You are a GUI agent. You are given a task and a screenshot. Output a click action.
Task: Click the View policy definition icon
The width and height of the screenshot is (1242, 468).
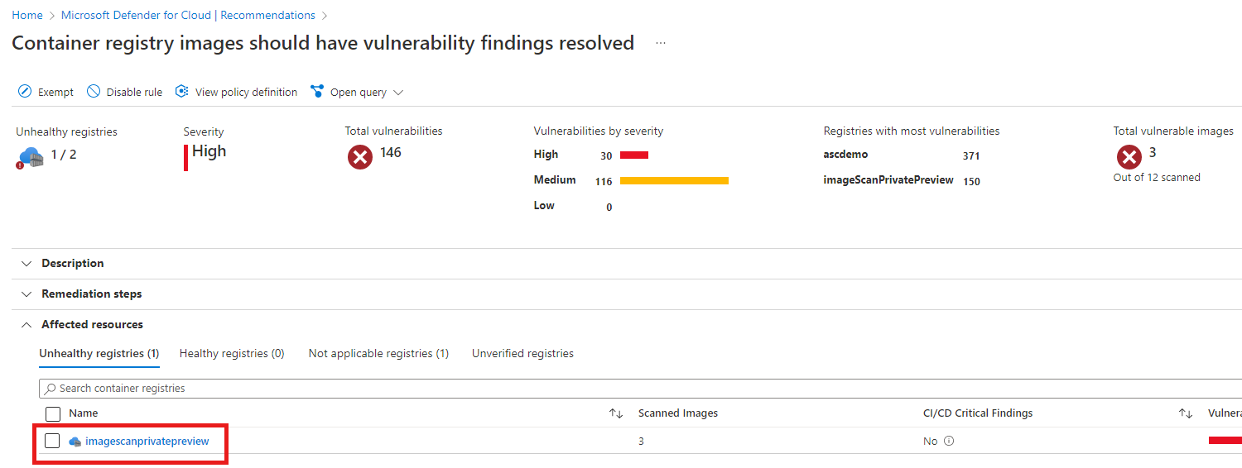182,92
